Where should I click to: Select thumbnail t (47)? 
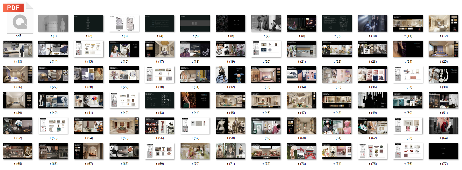[301, 100]
